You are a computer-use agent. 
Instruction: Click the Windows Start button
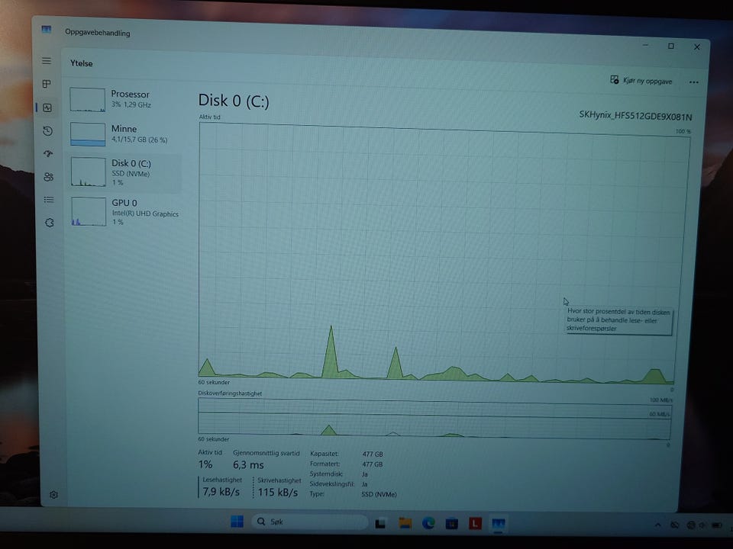click(237, 521)
